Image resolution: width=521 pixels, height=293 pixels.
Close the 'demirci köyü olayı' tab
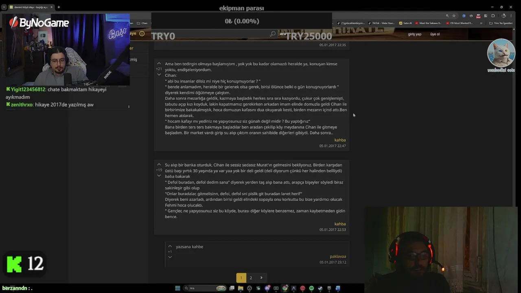coord(52,7)
